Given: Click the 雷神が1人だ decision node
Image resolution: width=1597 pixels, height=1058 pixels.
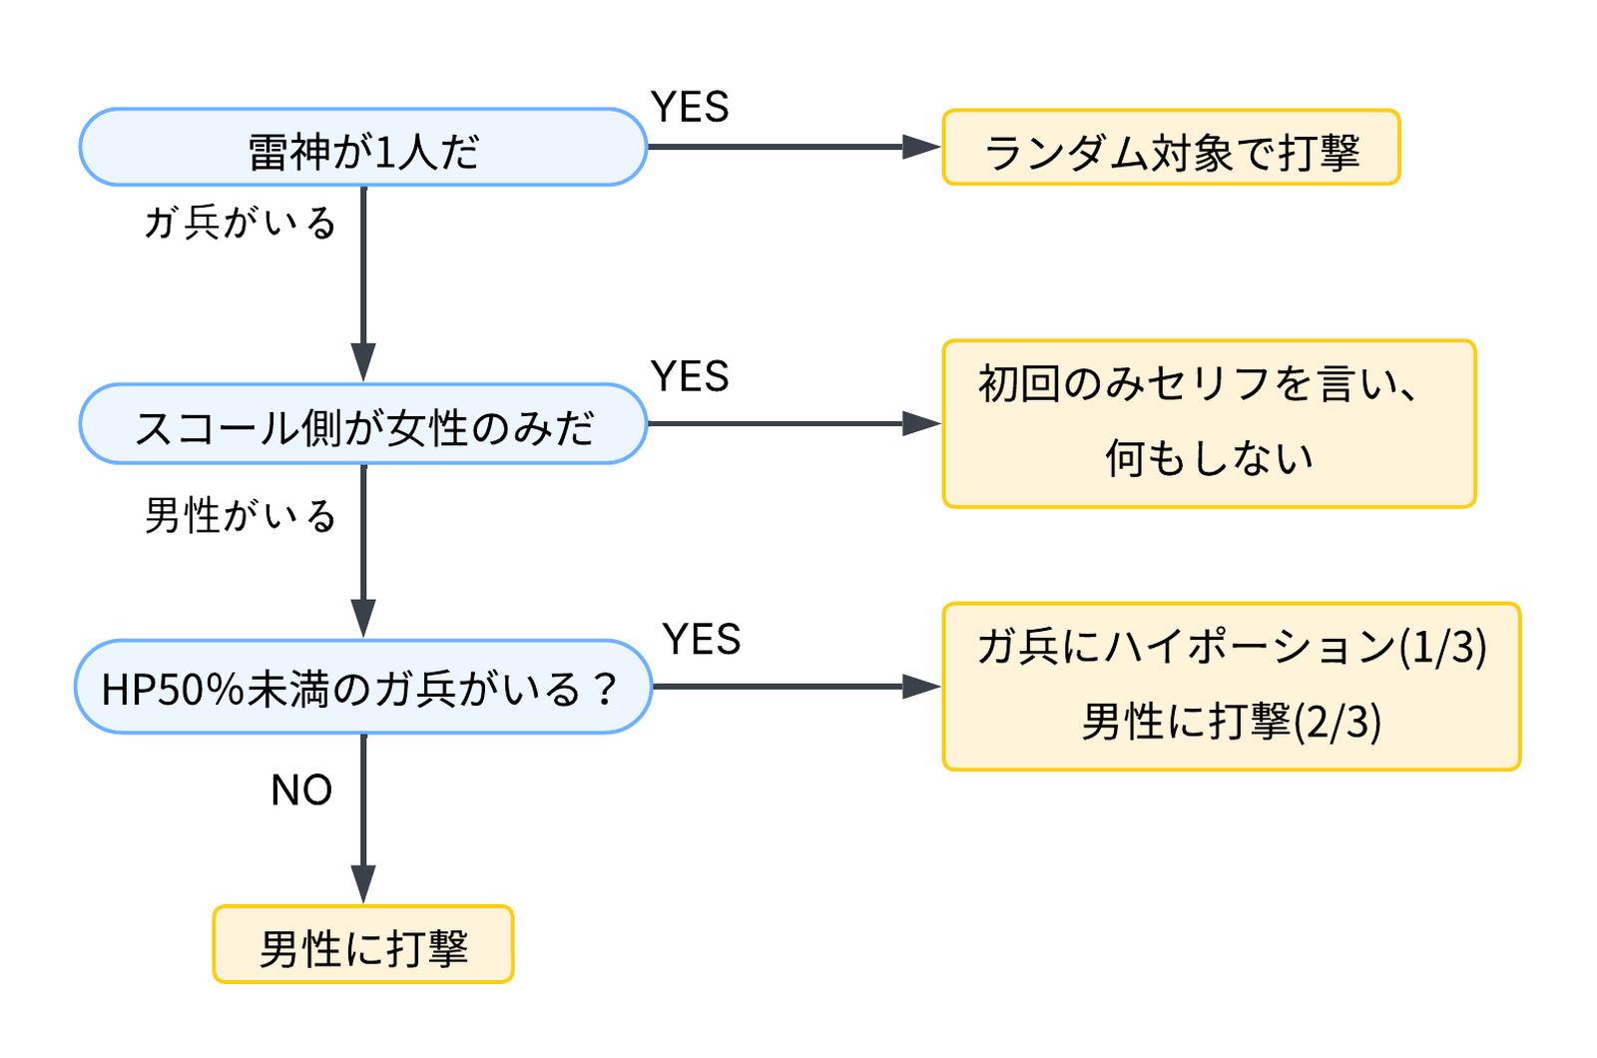Looking at the screenshot, I should [363, 148].
